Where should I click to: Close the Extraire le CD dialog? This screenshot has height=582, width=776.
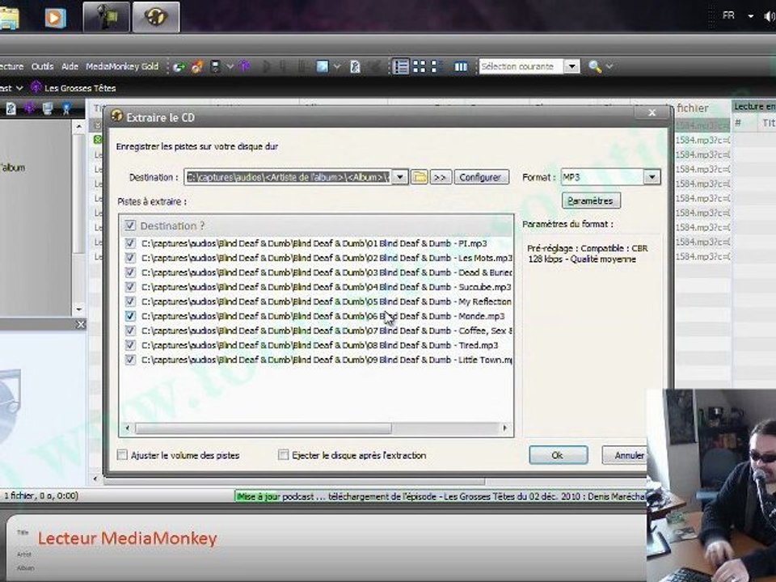(652, 113)
